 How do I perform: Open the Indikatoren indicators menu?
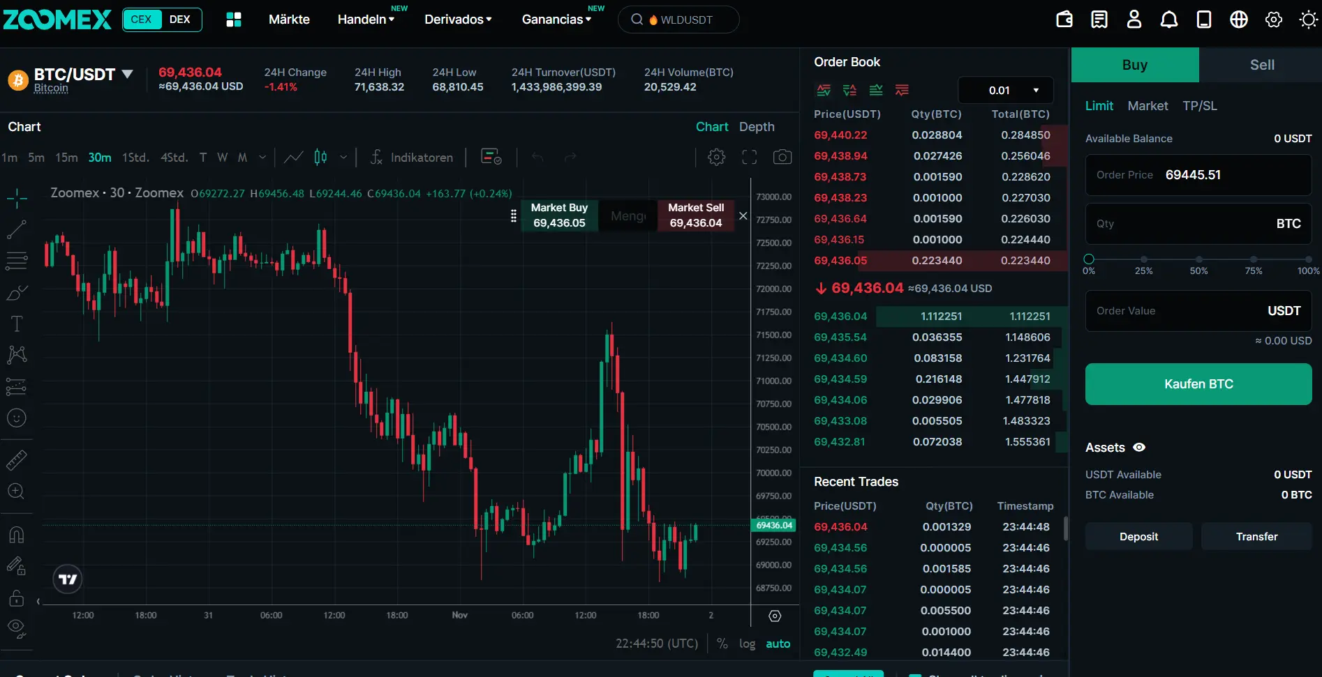pyautogui.click(x=412, y=158)
